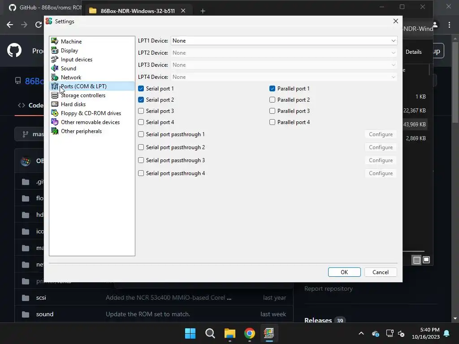Expand the LPT1 Device dropdown

pyautogui.click(x=284, y=41)
